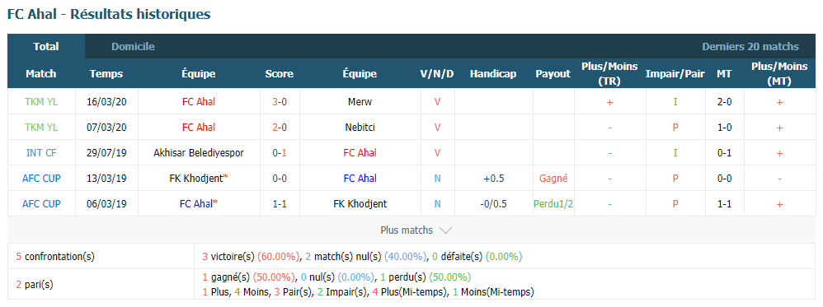
Task: Switch to the Domicile tab
Action: point(133,47)
